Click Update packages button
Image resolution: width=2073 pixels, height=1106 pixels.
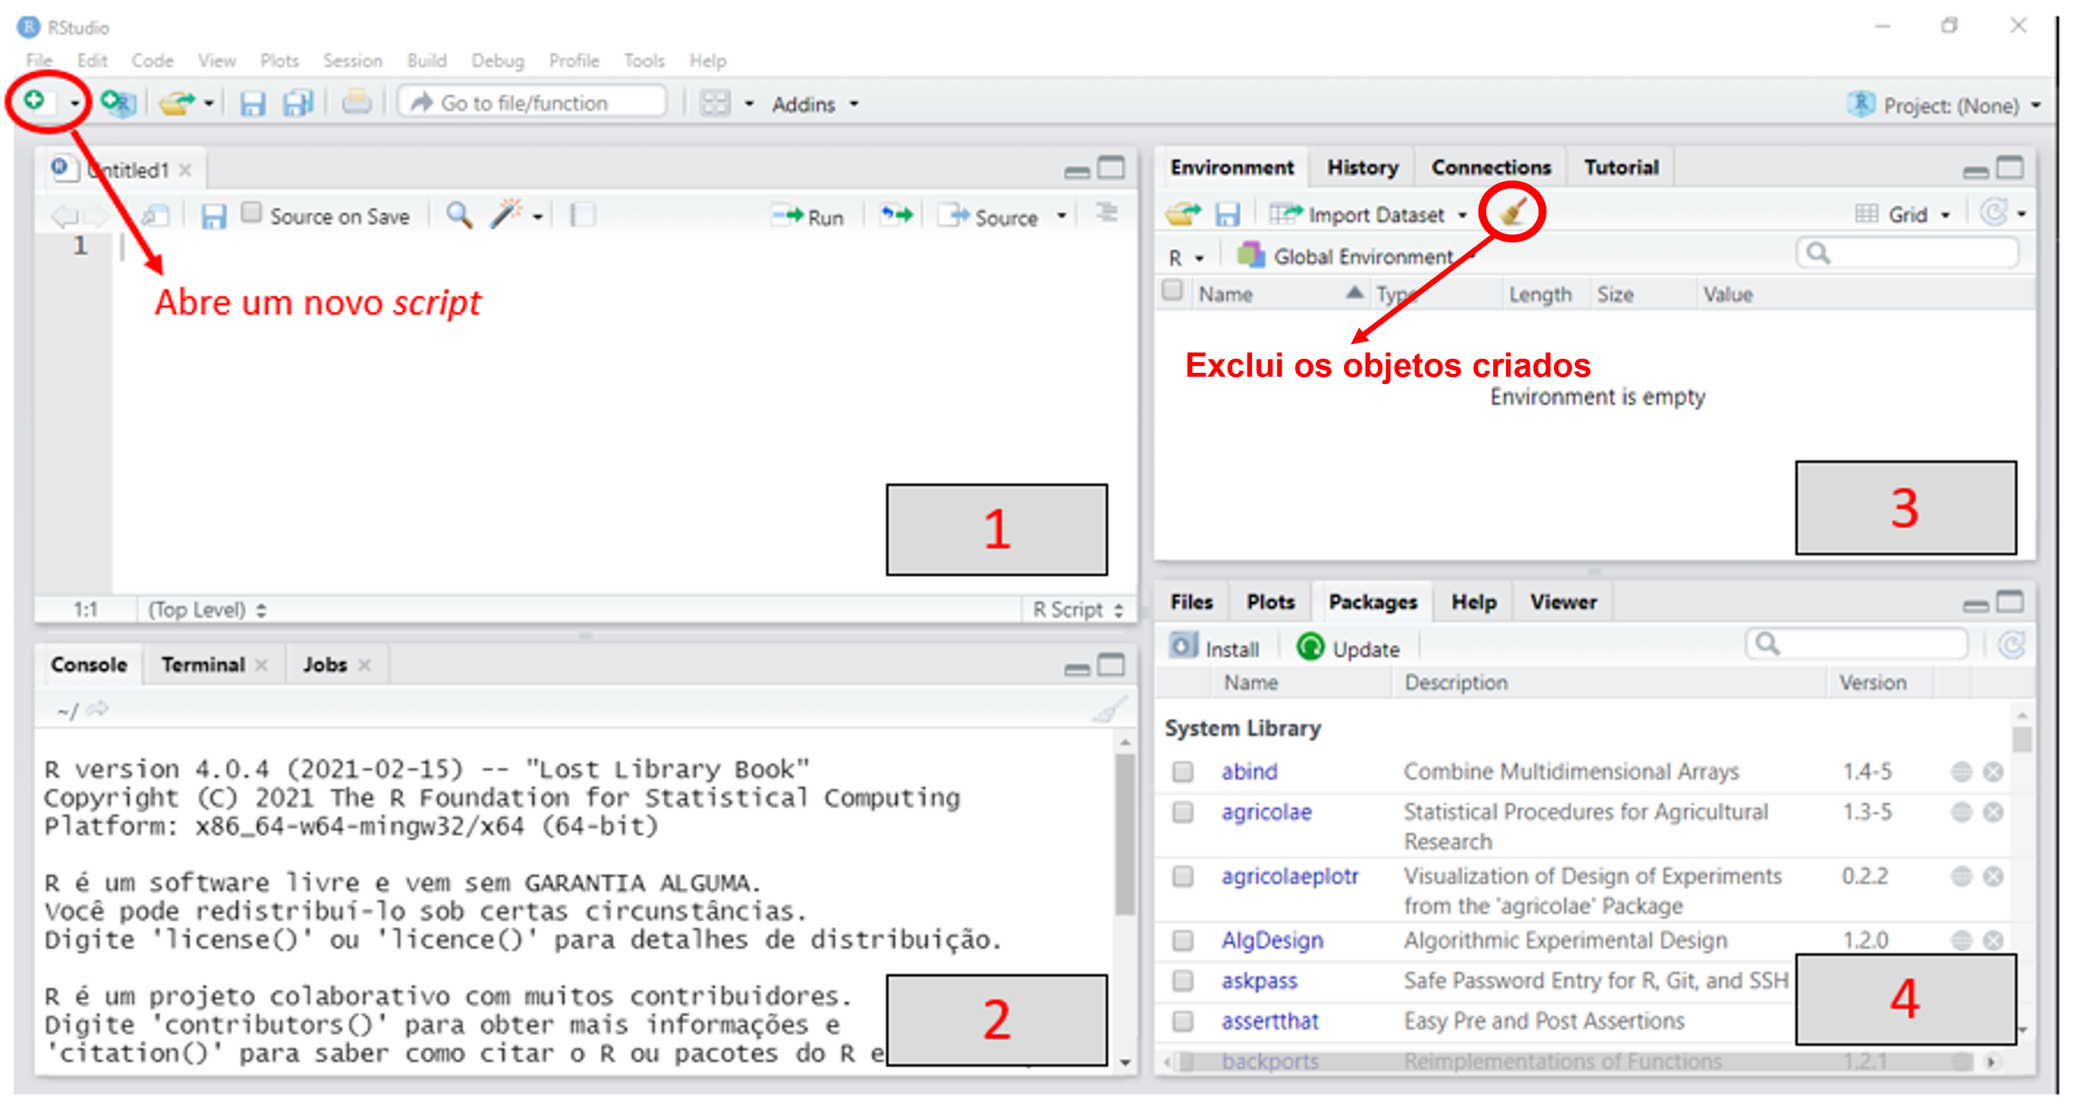1349,647
